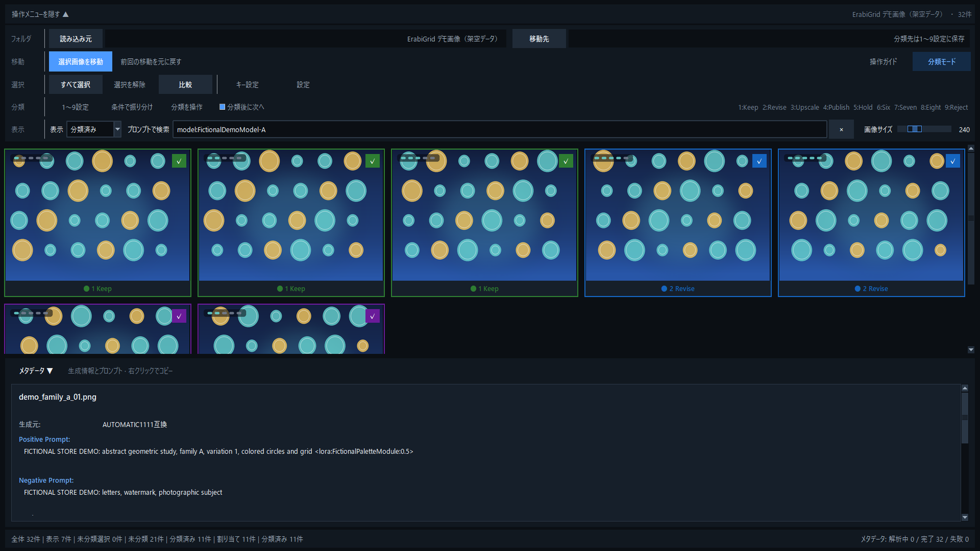The image size is (980, 551).
Task: Toggle purple checkmark on first bottom-row thumbnail
Action: click(179, 316)
